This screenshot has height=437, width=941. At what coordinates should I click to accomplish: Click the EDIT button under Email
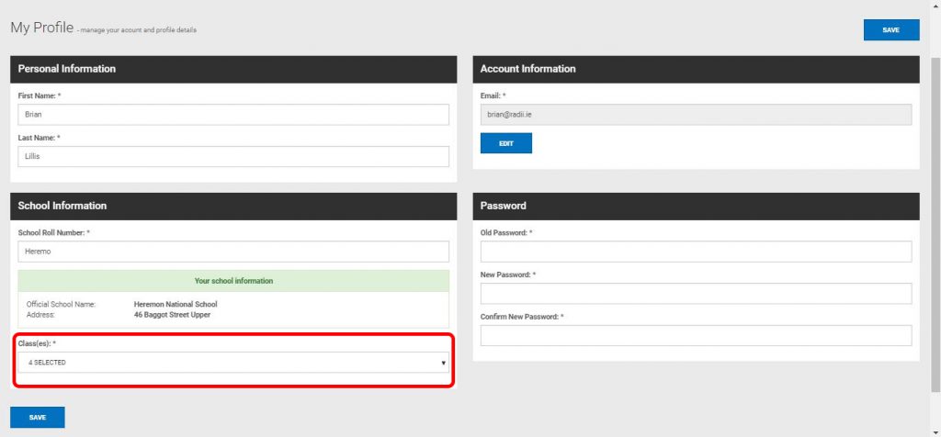click(x=505, y=143)
